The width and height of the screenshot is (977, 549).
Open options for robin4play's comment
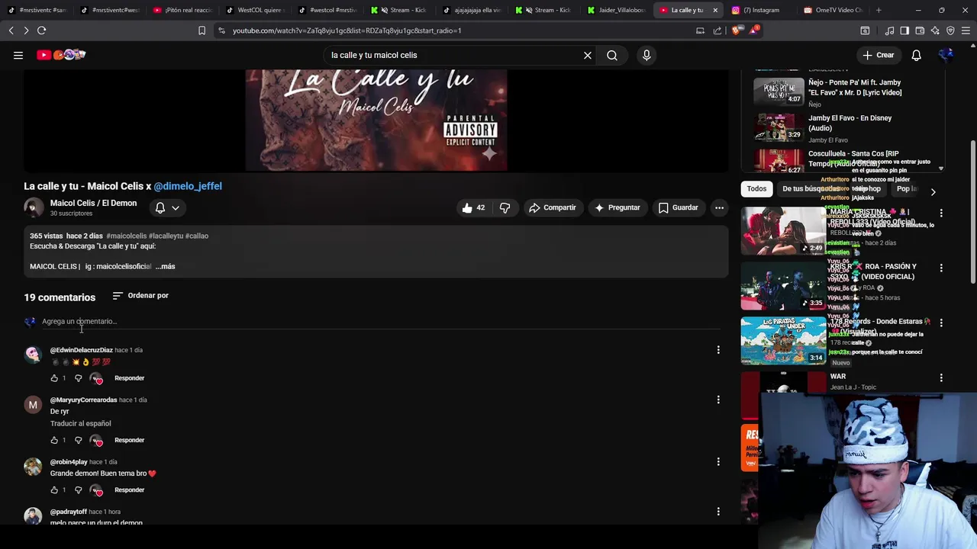(x=718, y=462)
